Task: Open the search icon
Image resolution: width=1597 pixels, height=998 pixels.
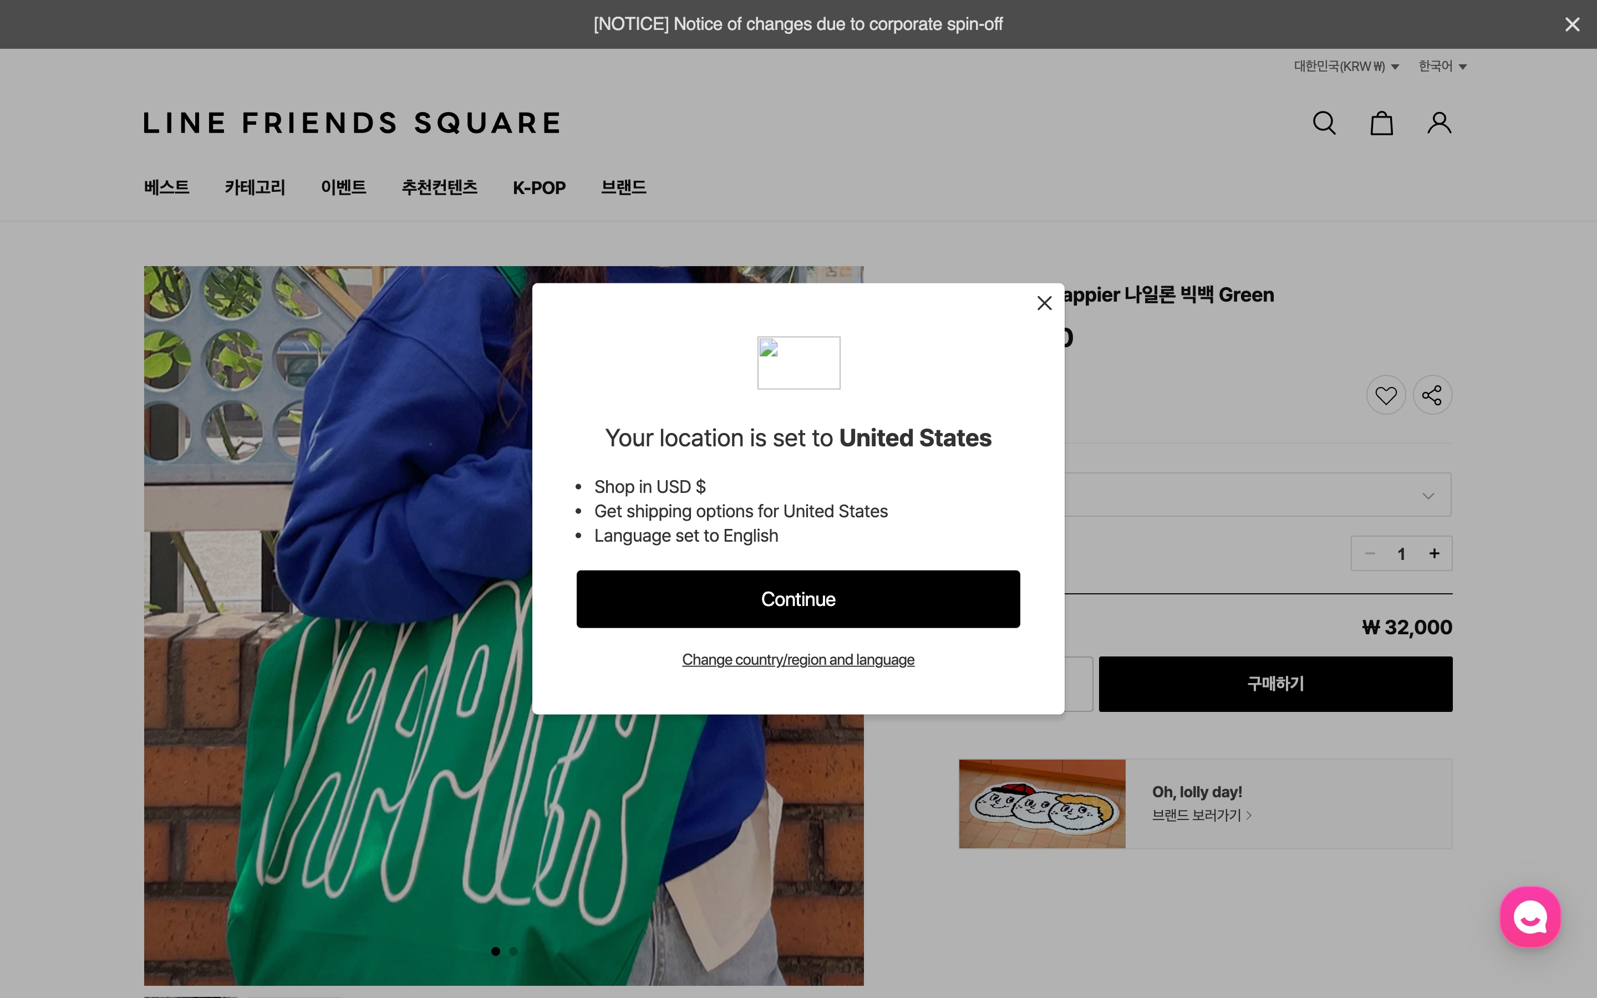Action: tap(1324, 123)
